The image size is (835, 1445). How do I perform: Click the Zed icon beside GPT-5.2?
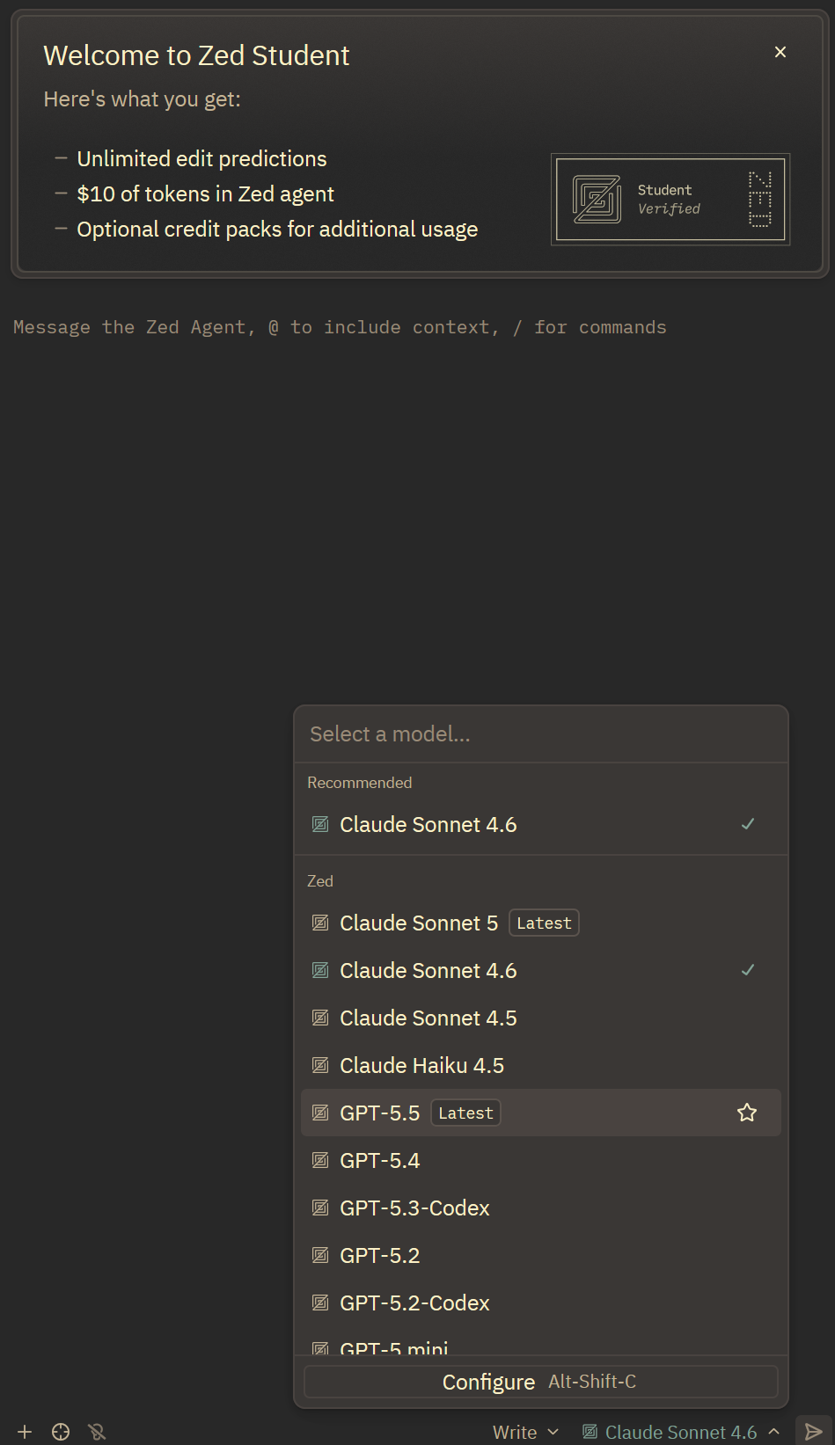[321, 1255]
